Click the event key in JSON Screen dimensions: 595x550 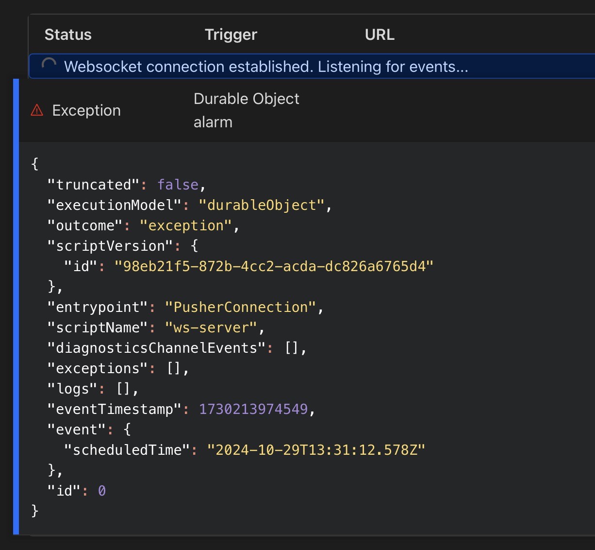tap(77, 430)
